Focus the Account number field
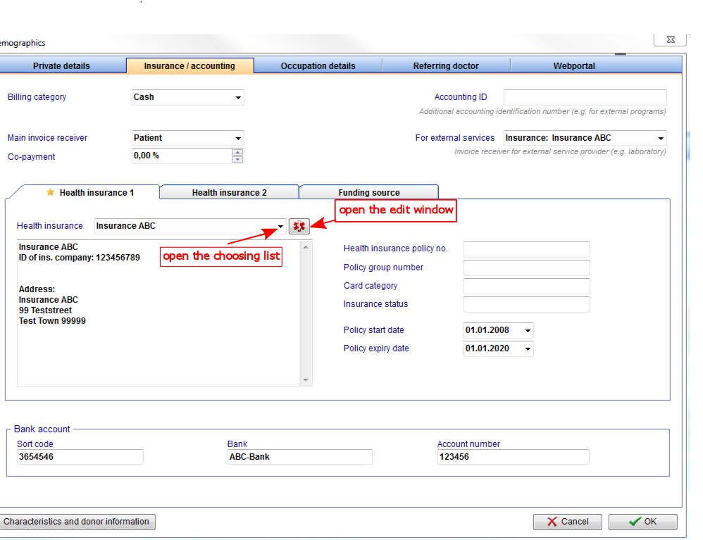This screenshot has height=540, width=703. (514, 457)
